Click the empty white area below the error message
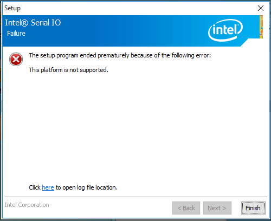The width and height of the screenshot is (271, 221). [x=135, y=126]
